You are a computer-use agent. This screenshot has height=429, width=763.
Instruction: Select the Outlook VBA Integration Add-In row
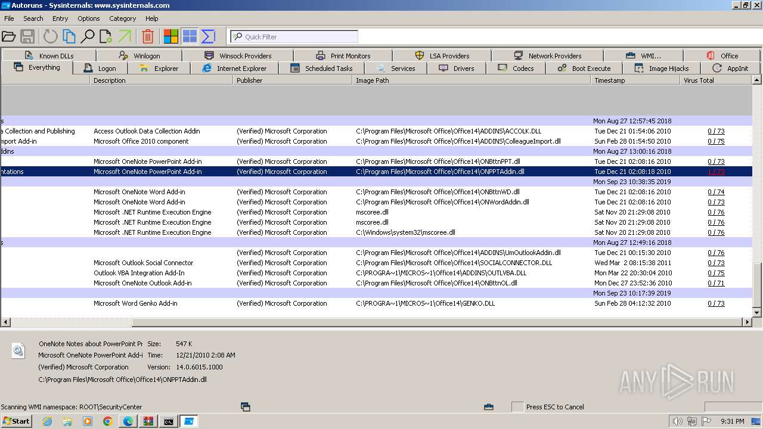coord(377,273)
